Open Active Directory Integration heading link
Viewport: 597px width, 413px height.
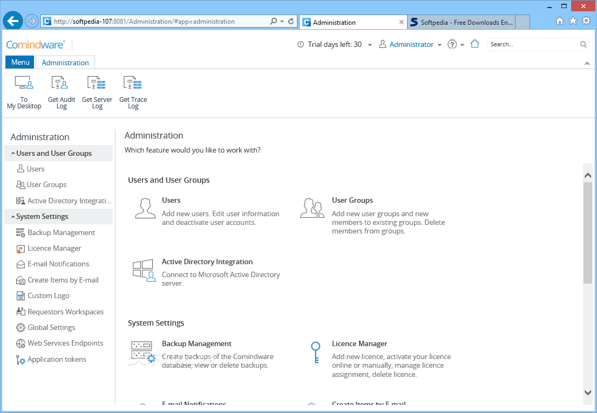coord(207,261)
